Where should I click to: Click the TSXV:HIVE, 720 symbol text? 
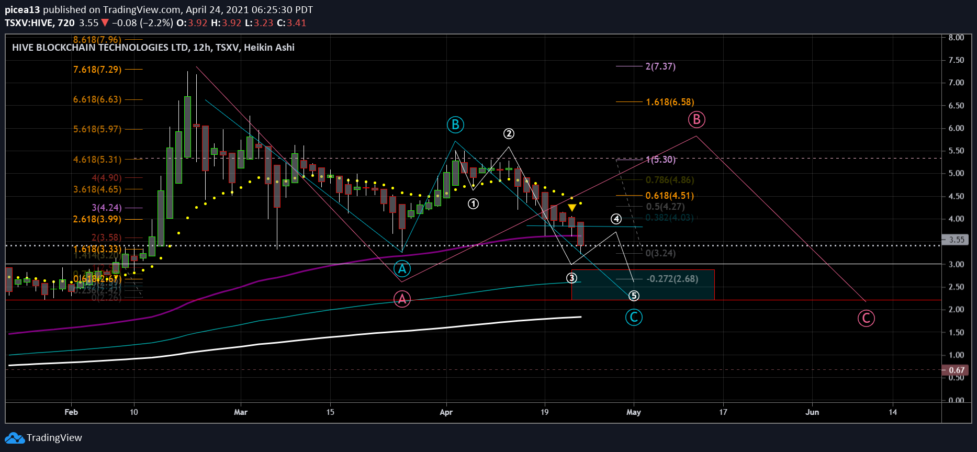40,22
